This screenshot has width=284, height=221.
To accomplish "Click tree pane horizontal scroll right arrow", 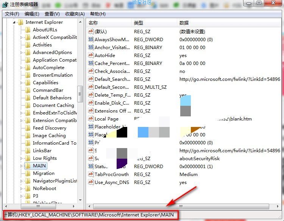I will 74,206.
